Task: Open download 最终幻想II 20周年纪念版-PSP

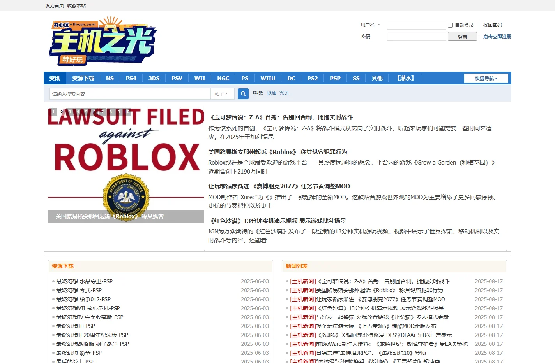Action: [x=92, y=335]
